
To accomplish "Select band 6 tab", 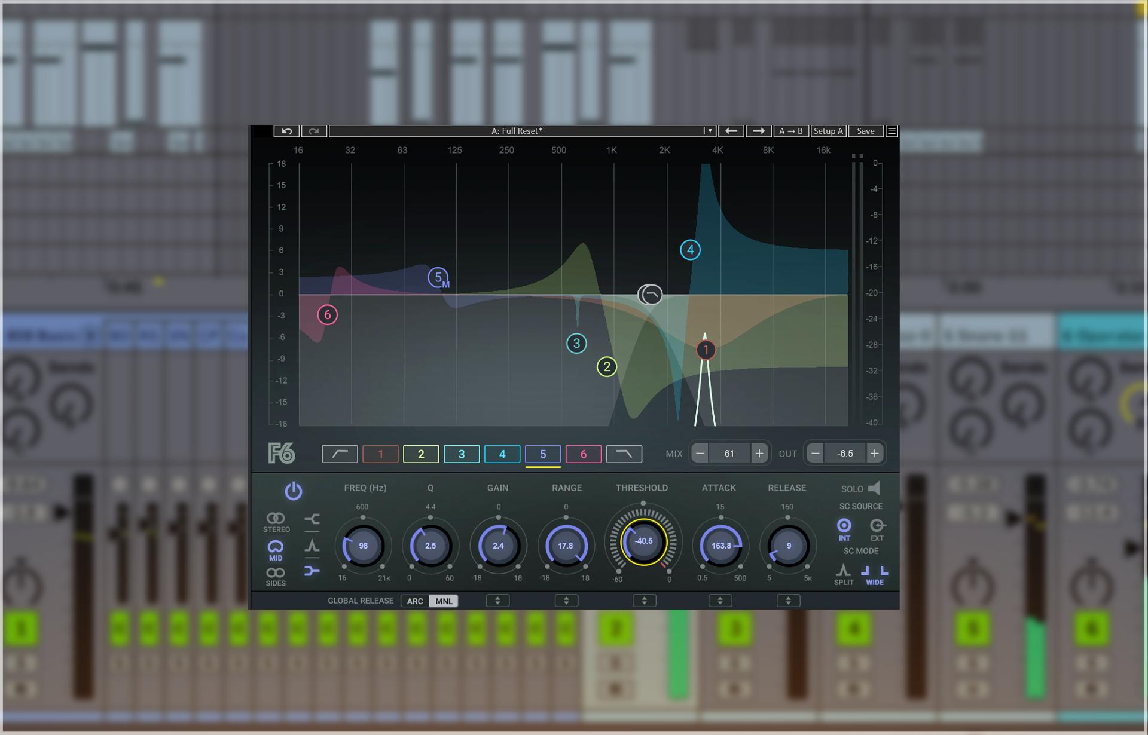I will point(584,454).
